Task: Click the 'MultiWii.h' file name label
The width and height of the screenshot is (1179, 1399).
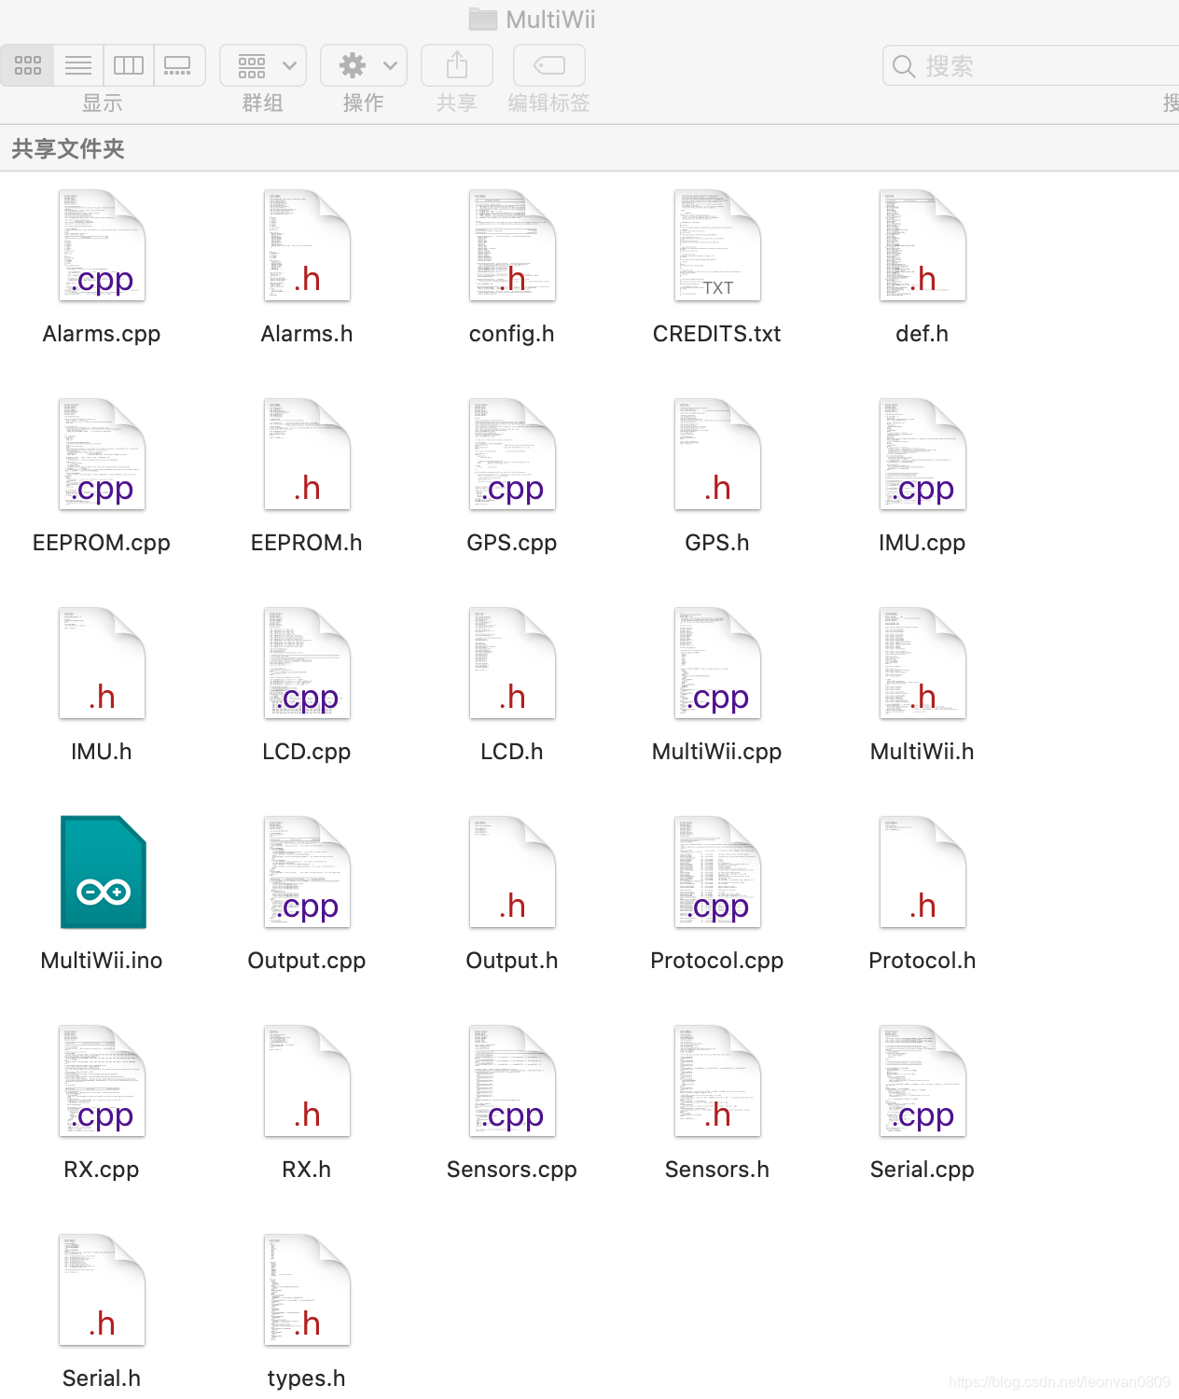Action: click(x=922, y=752)
